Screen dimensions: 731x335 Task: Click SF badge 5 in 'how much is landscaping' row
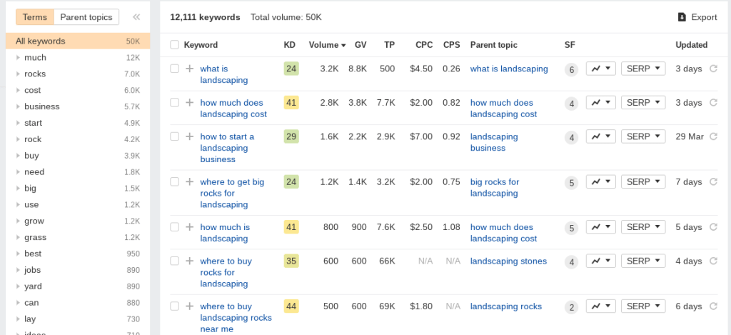coord(571,228)
